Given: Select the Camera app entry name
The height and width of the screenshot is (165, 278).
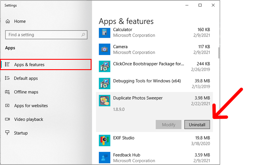Looking at the screenshot, I should [x=120, y=47].
